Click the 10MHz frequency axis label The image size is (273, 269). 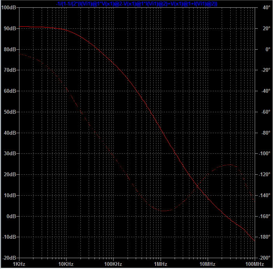tap(208, 264)
